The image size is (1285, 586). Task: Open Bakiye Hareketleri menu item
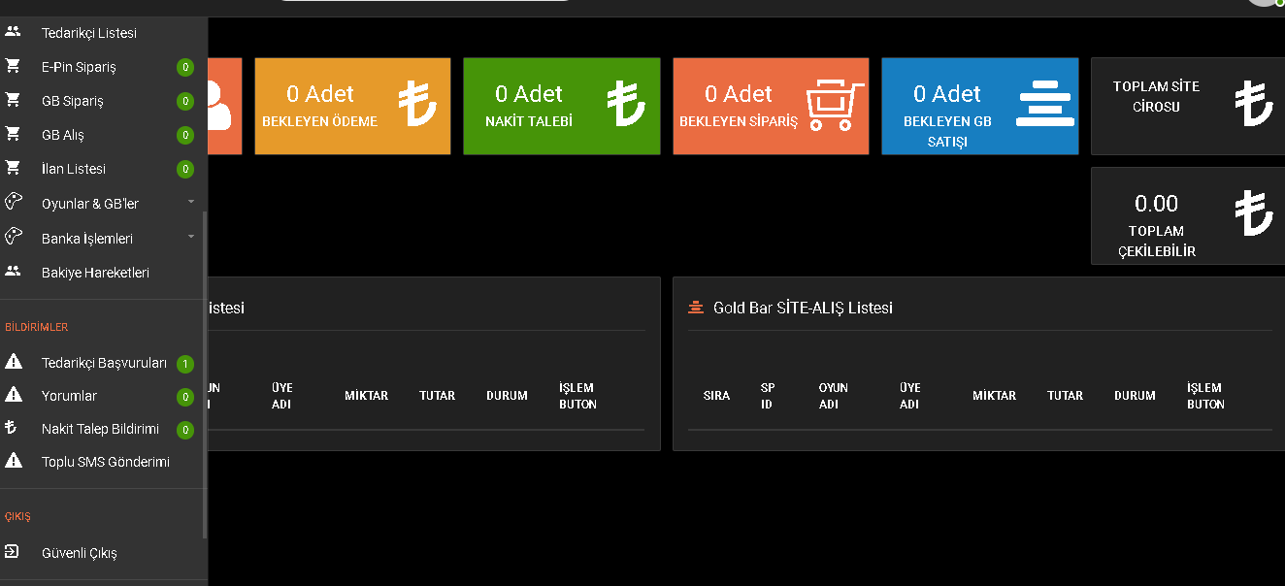95,273
